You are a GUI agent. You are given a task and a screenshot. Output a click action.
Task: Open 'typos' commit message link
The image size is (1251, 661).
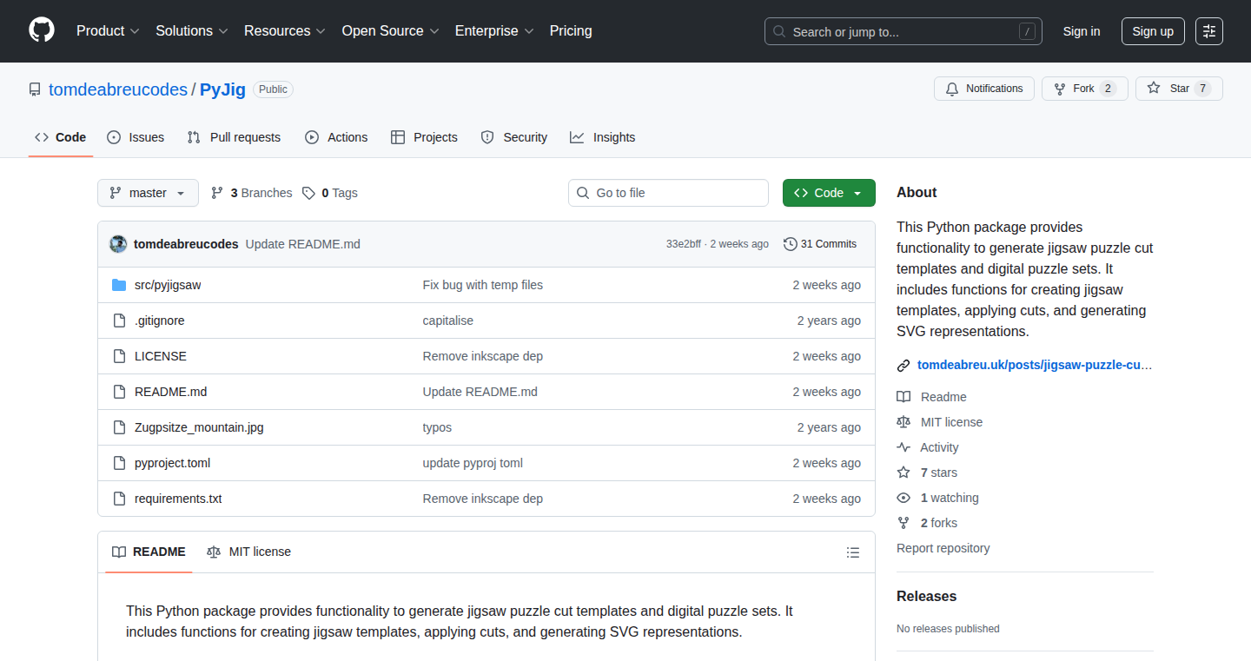[x=437, y=427]
